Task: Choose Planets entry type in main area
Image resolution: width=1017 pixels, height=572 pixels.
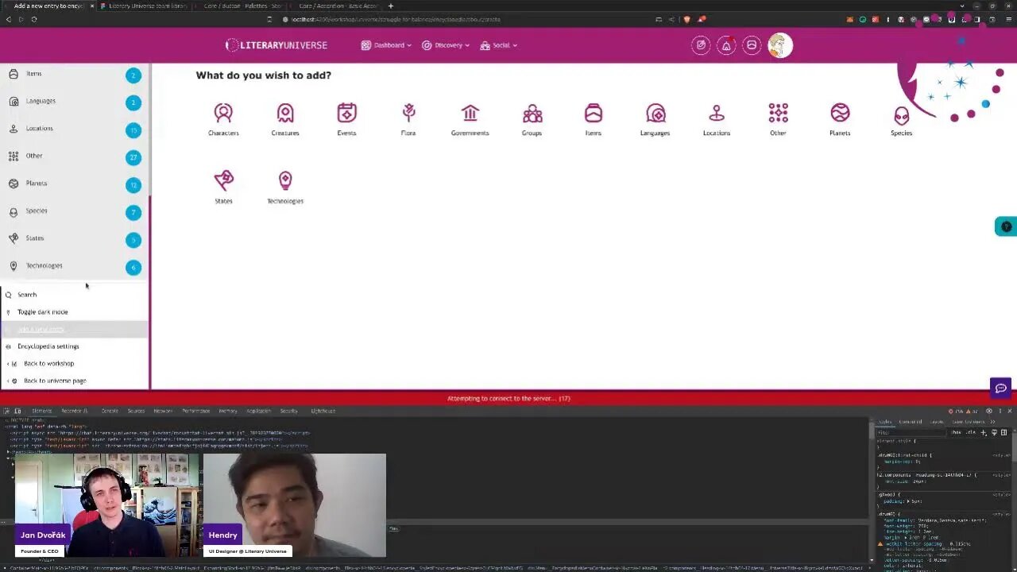Action: (840, 119)
